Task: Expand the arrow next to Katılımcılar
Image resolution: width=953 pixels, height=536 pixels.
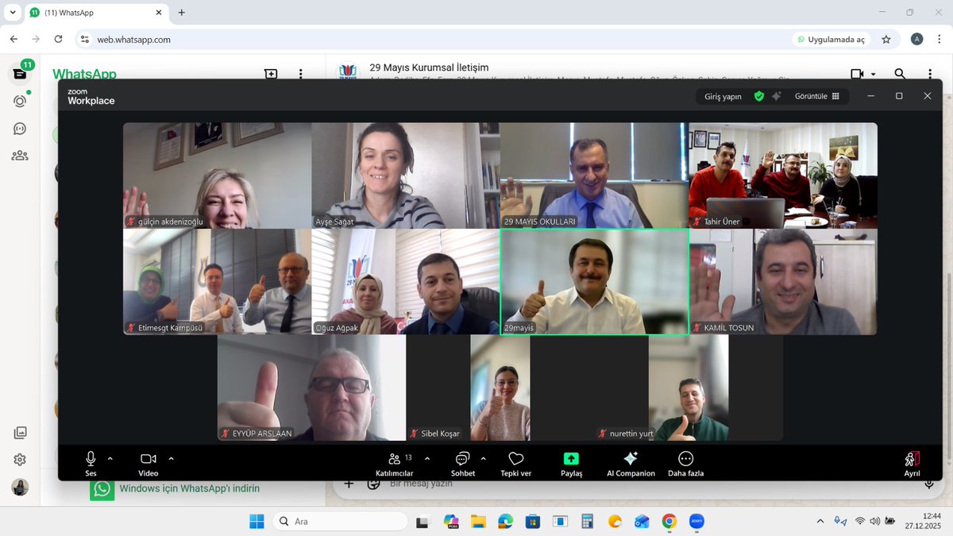Action: [x=427, y=458]
